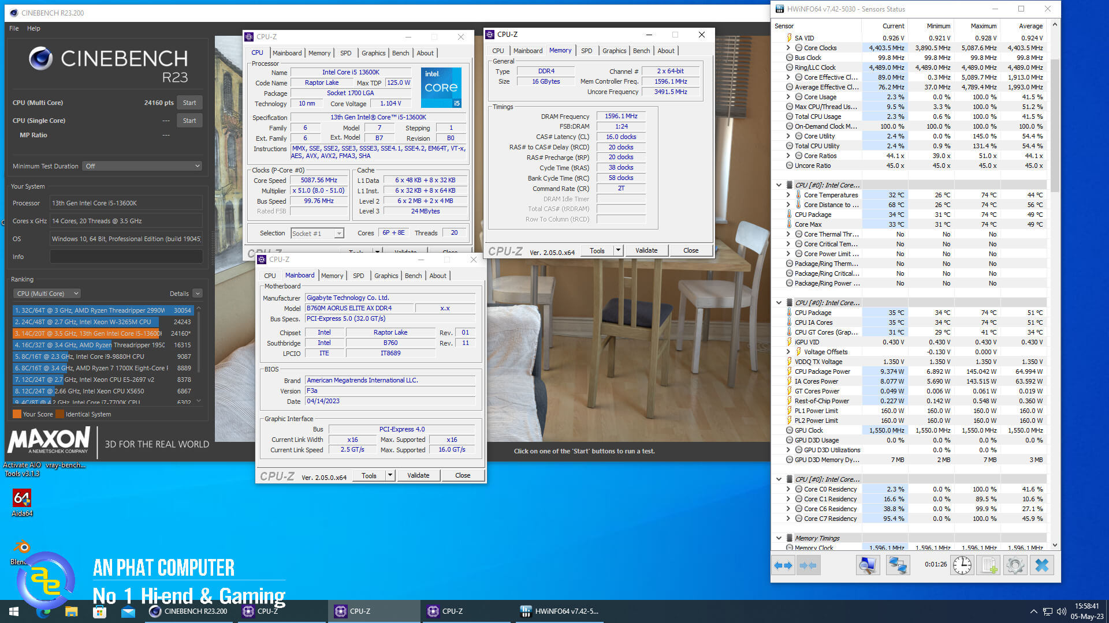Open the Tools dropdown arrow in Mainboard CPU-Z
1109x623 pixels.
(390, 476)
